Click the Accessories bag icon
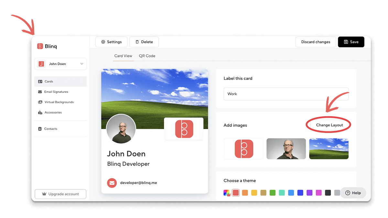Screen dimensions: 388x218 click(40, 113)
